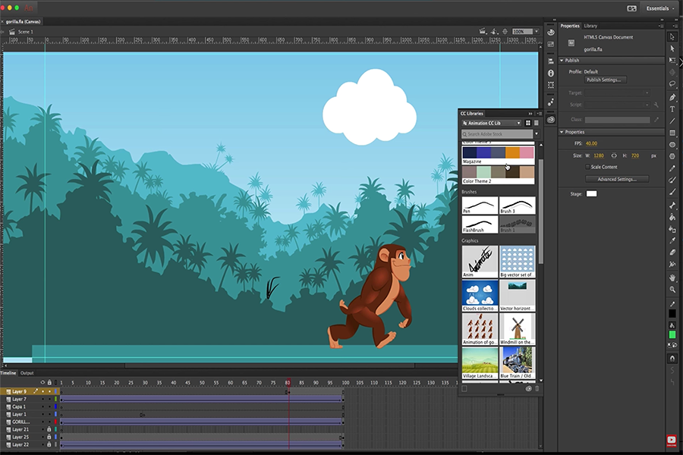Enable the Scale Content checkbox
Viewport: 683px width, 455px height.
point(587,167)
